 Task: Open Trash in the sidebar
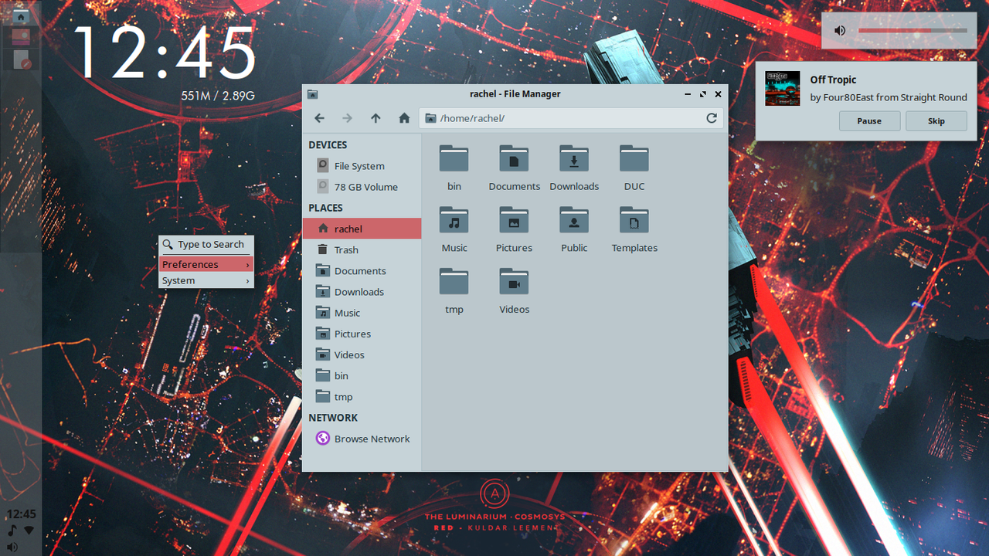tap(362, 249)
